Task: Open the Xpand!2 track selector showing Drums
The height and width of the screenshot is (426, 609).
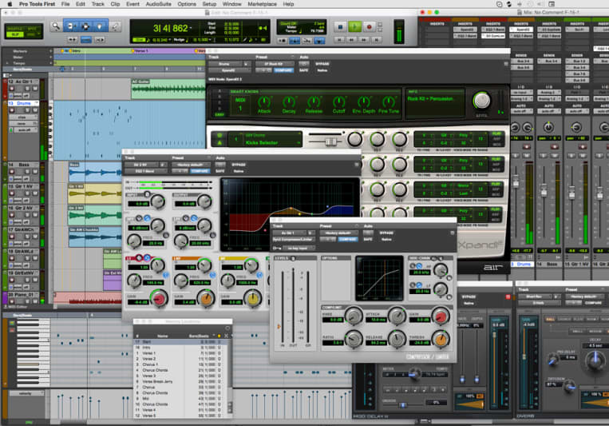Action: (x=225, y=64)
